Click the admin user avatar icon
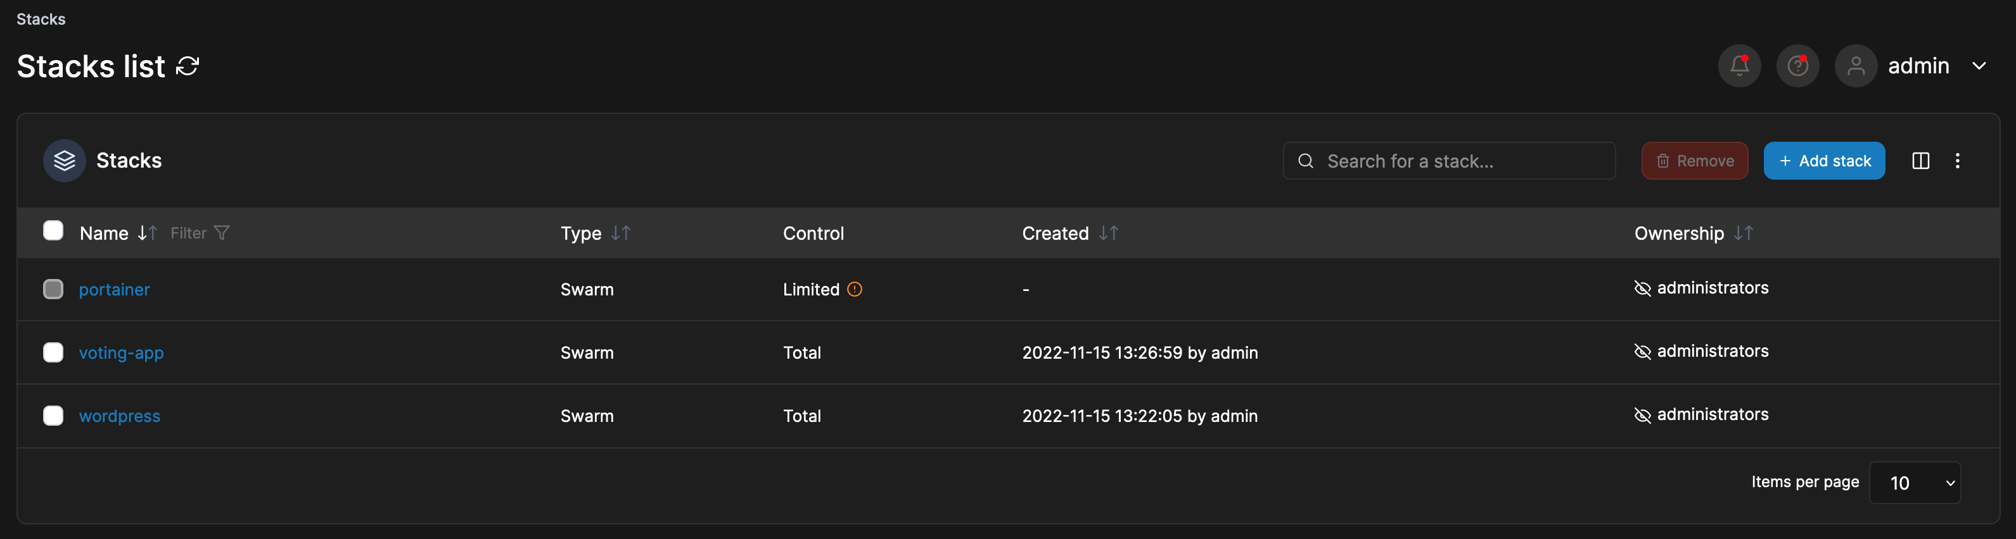The width and height of the screenshot is (2016, 539). click(1856, 66)
